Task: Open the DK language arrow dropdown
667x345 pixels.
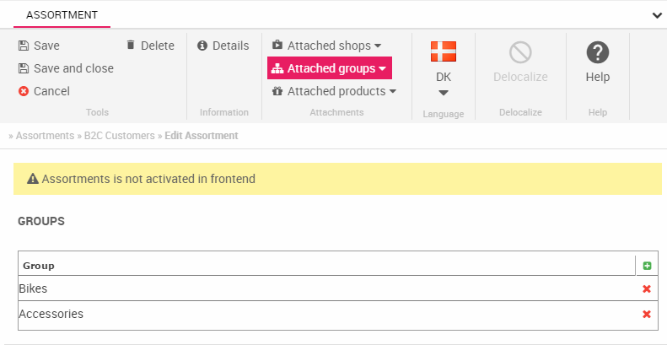Action: coord(443,92)
